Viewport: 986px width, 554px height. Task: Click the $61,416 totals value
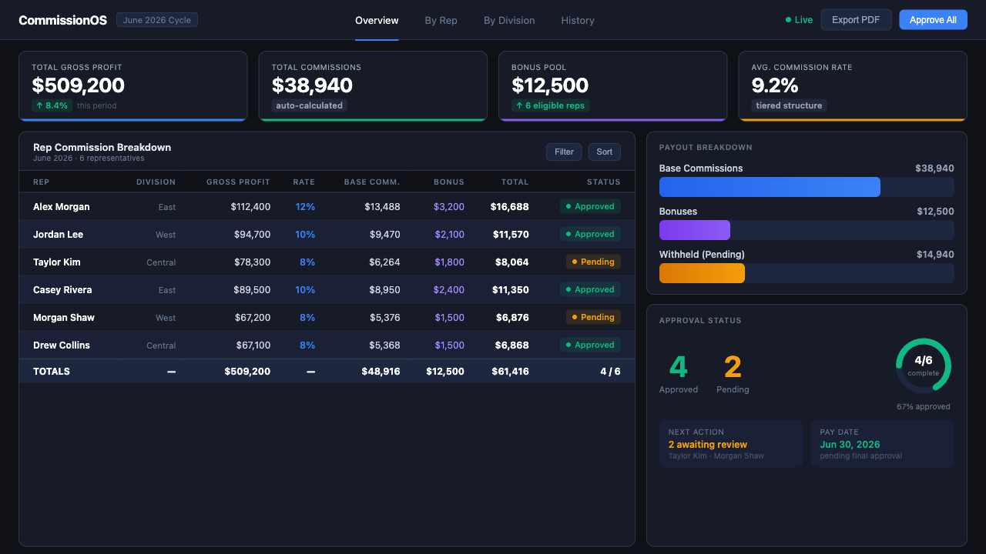click(x=511, y=371)
